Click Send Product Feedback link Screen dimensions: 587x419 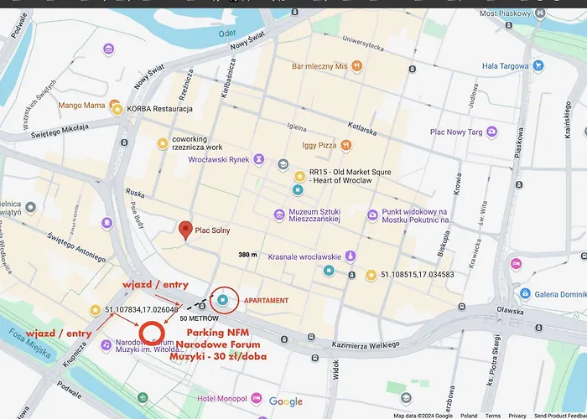tap(559, 415)
